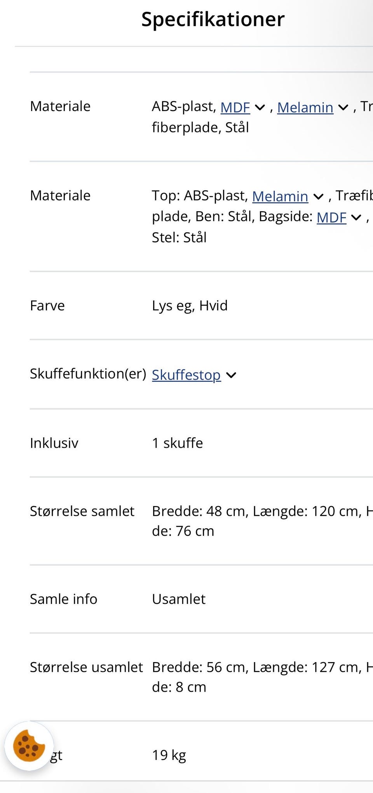Screen dimensions: 373x793
Task: Click the arrow icon expanding MDF definition
Action: tap(260, 108)
